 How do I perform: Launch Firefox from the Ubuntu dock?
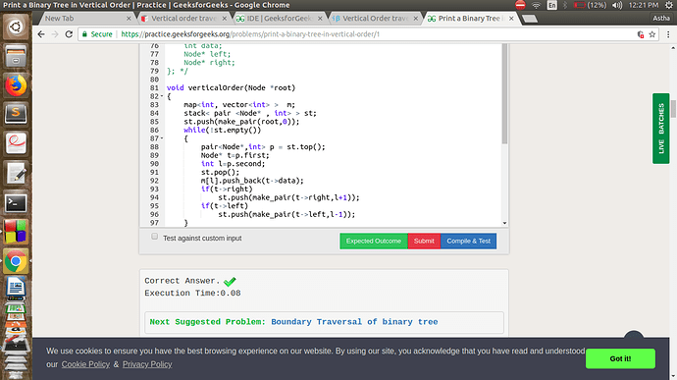click(x=16, y=85)
